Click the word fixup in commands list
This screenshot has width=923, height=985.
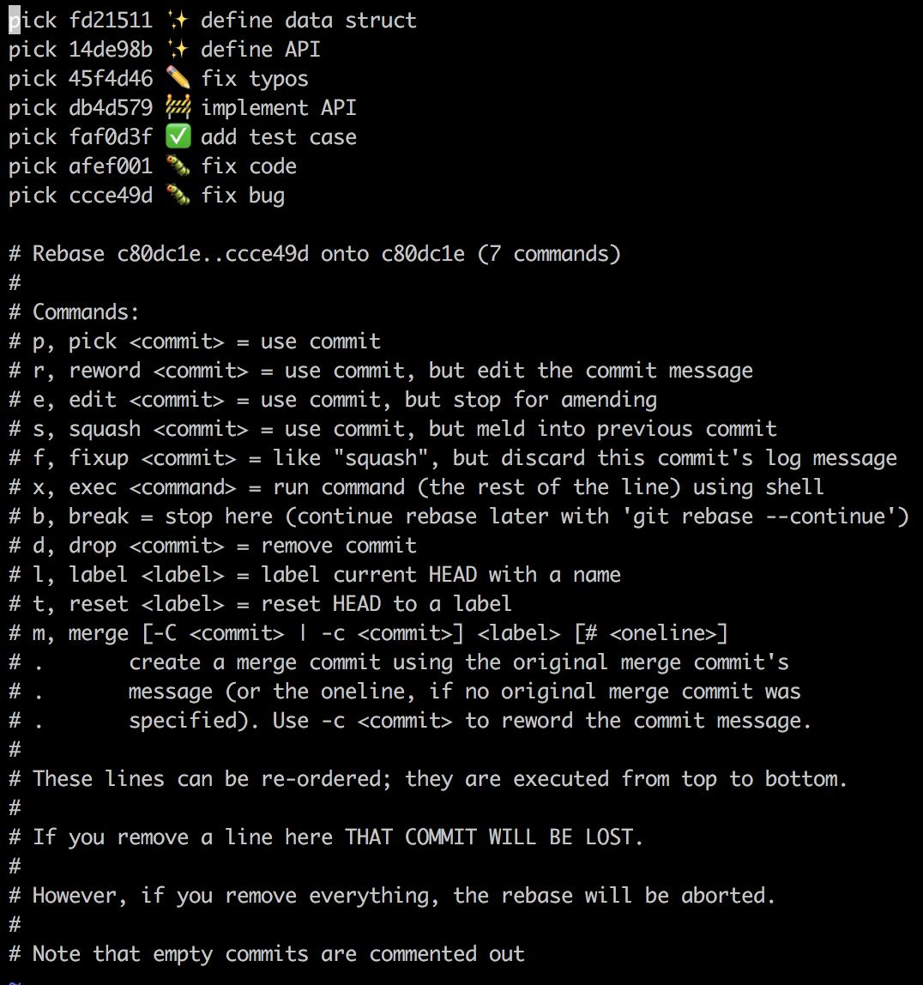[x=99, y=458]
